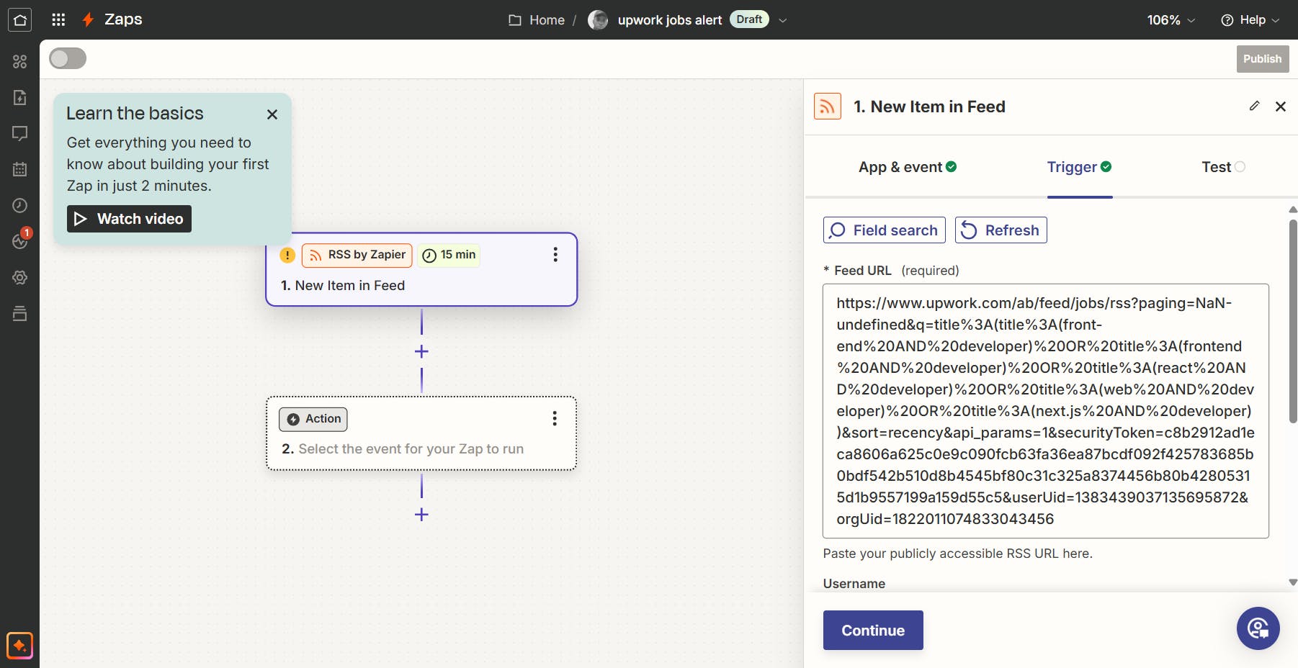
Task: Expand the zap name dropdown chevron
Action: [x=783, y=20]
